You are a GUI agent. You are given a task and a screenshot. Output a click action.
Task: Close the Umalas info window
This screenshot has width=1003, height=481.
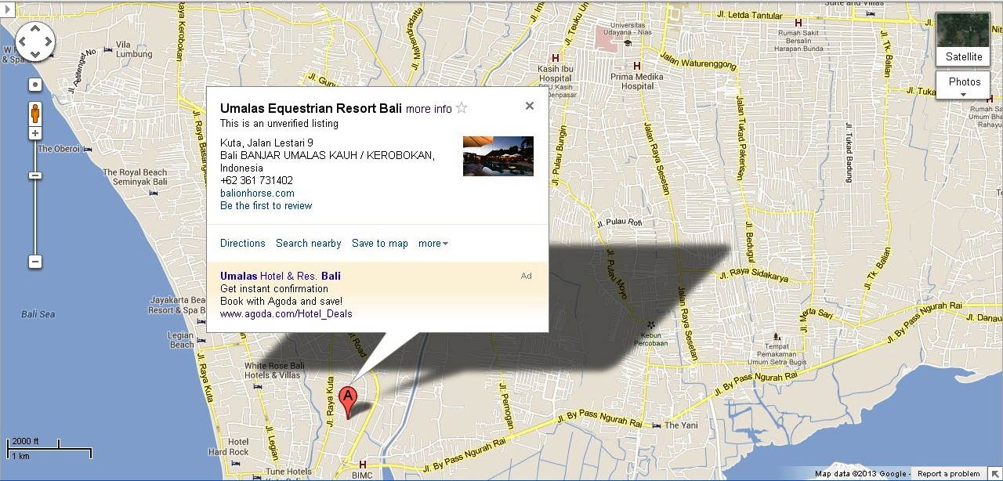pos(530,106)
